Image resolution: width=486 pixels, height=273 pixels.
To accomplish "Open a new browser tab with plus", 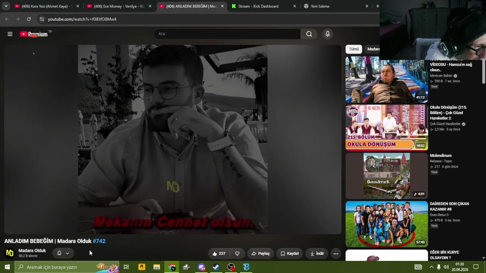I will [x=377, y=6].
